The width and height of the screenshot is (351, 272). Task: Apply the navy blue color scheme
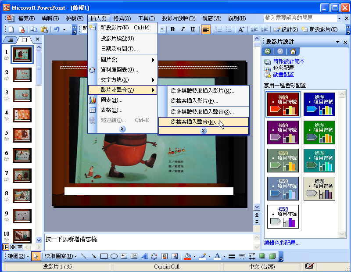(319, 104)
